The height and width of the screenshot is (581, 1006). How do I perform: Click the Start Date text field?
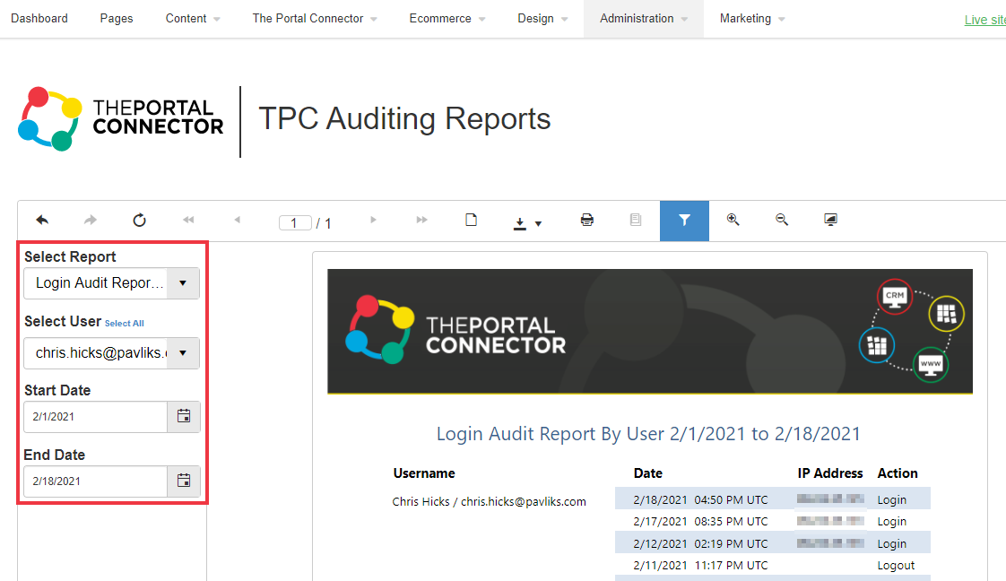pos(96,417)
